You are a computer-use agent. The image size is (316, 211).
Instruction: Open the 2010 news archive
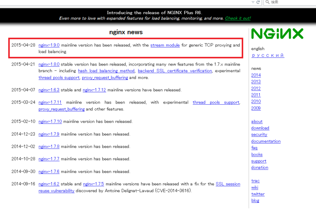256,102
